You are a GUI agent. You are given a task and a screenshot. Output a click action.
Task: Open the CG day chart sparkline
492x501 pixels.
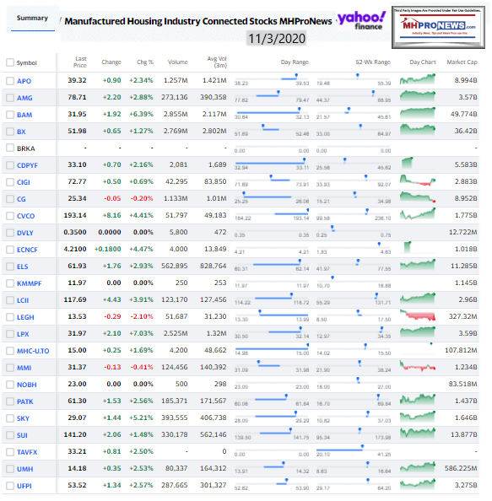tap(418, 197)
